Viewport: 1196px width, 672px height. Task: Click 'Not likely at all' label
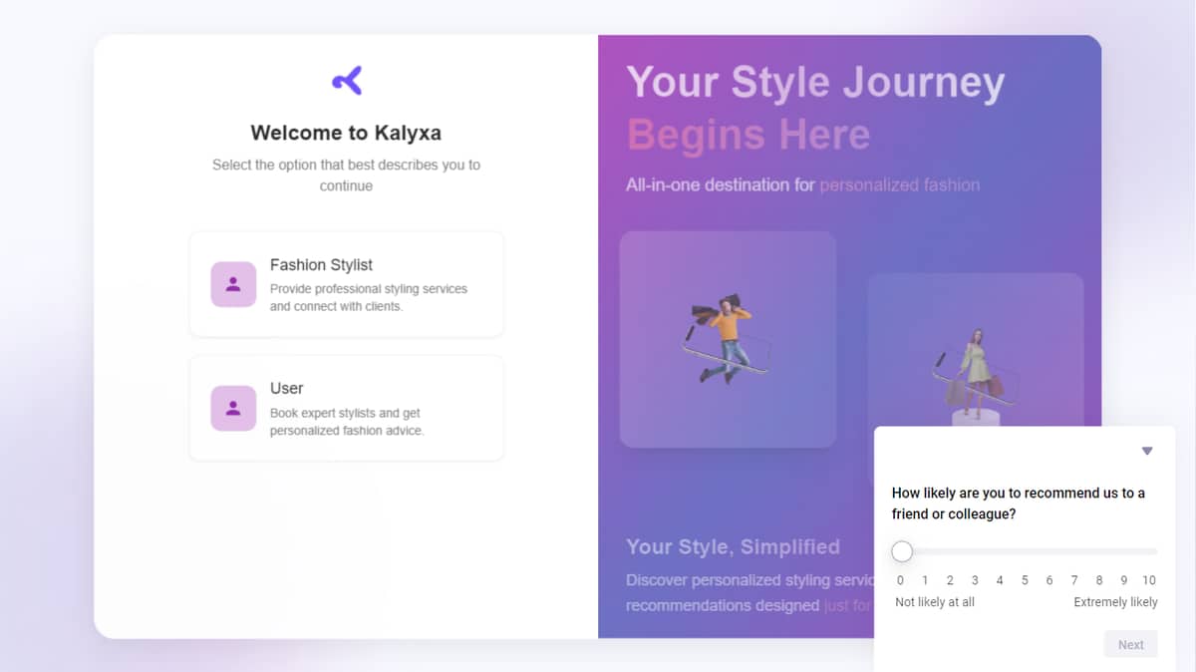[935, 602]
